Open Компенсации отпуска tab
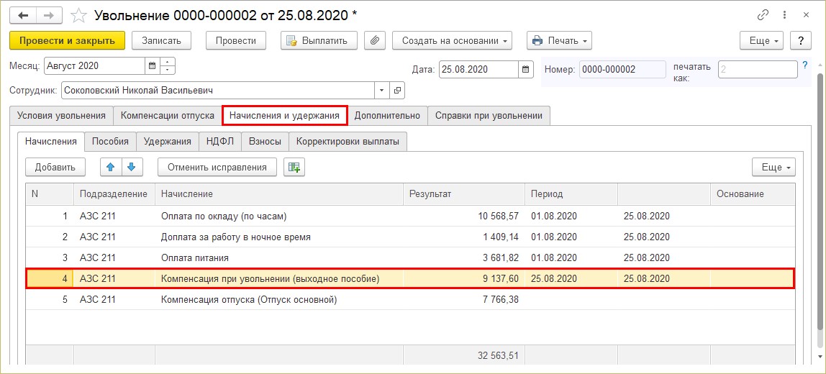Screen dimensions: 826x374 [168, 115]
